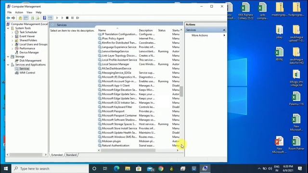Click the console tree horizontal scrollbar
The width and height of the screenshot is (308, 173).
(x=26, y=155)
